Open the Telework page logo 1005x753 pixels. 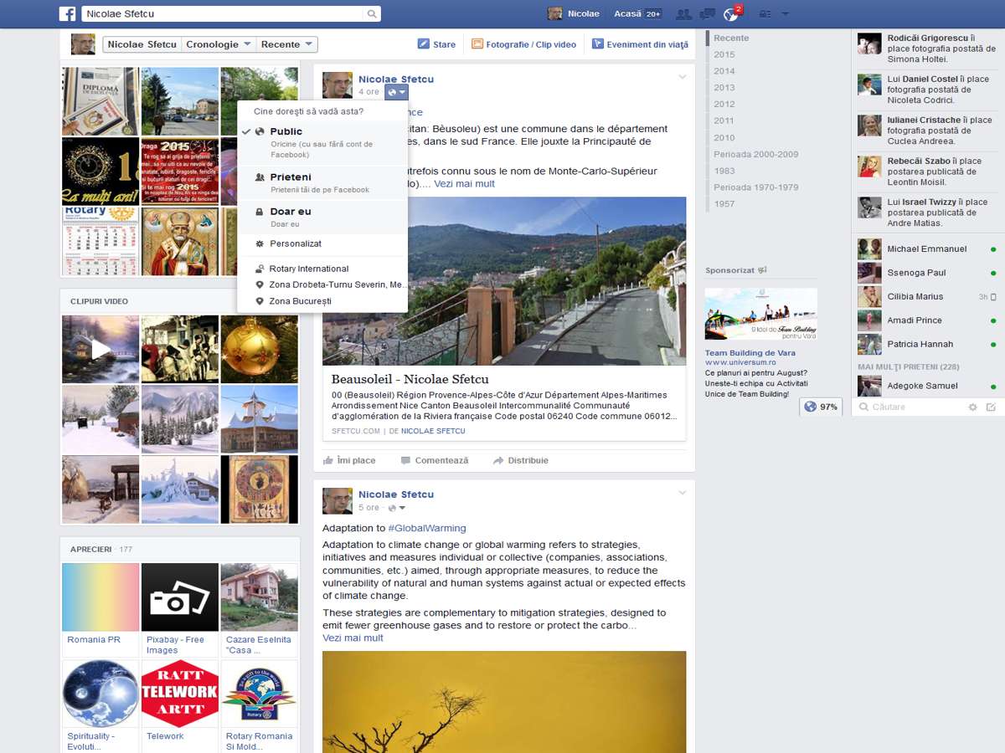[180, 694]
